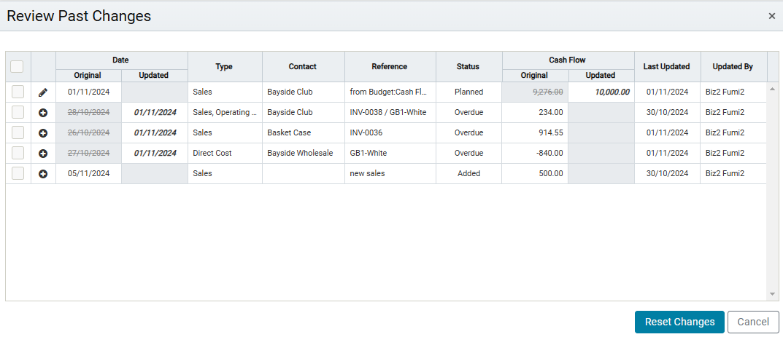Click the Last Updated column header
Screen dimensions: 783x345
tap(667, 67)
